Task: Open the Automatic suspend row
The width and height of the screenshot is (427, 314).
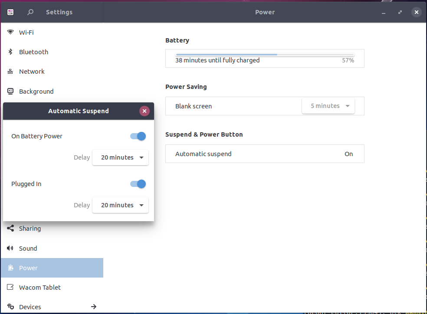Action: coord(265,154)
